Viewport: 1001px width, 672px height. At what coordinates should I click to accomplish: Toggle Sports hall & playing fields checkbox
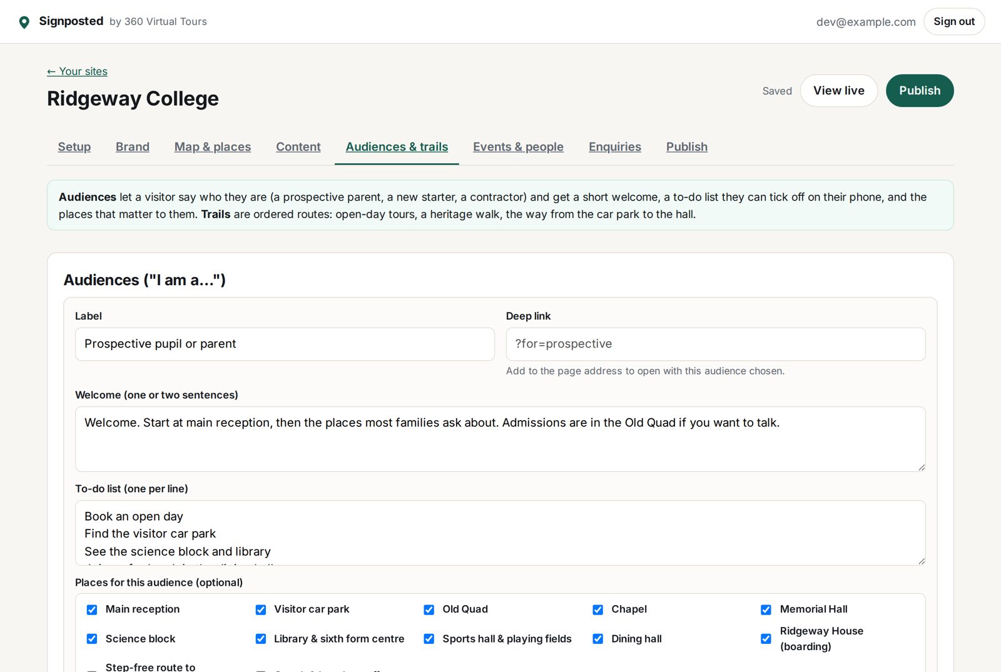pyautogui.click(x=429, y=639)
